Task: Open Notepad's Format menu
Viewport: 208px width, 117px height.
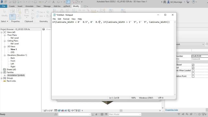Action: point(66,19)
